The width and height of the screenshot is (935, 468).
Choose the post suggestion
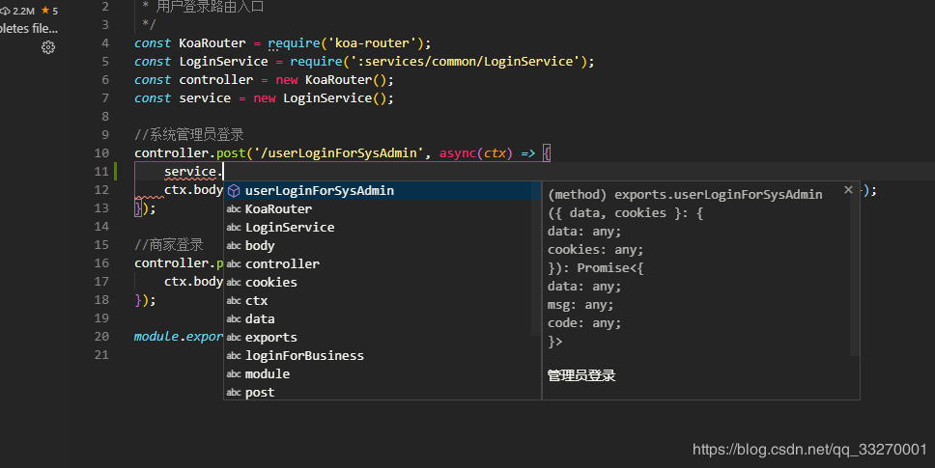coord(382,393)
